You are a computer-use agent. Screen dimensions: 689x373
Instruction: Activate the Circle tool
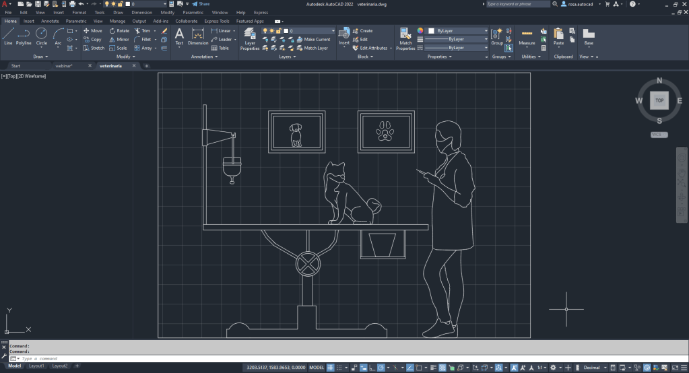(x=42, y=36)
